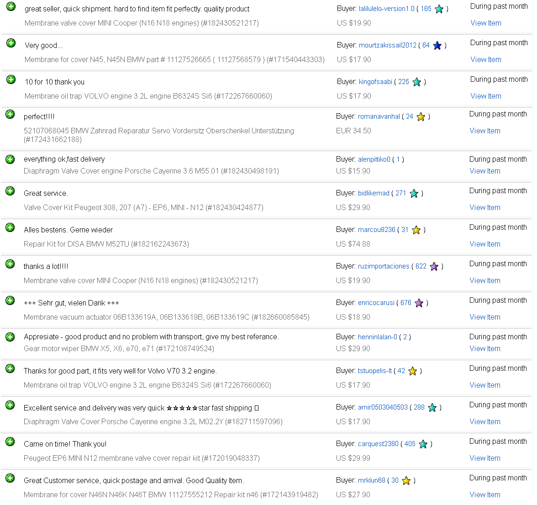Click the purple star next to enricocarusi
This screenshot has height=505, width=537.
(419, 303)
